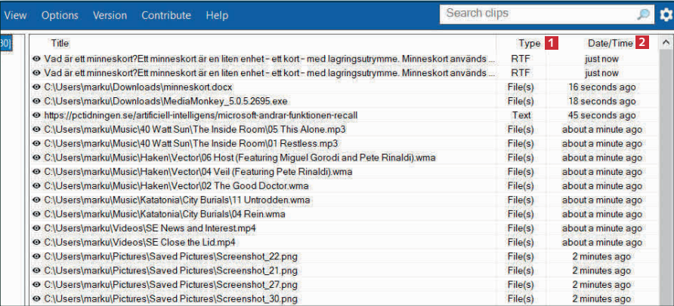674x306 pixels.
Task: Open settings via the gear icon
Action: 665,15
